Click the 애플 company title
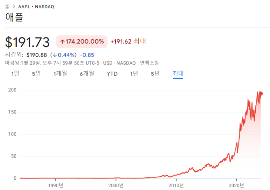270x190 pixels. tap(14, 17)
